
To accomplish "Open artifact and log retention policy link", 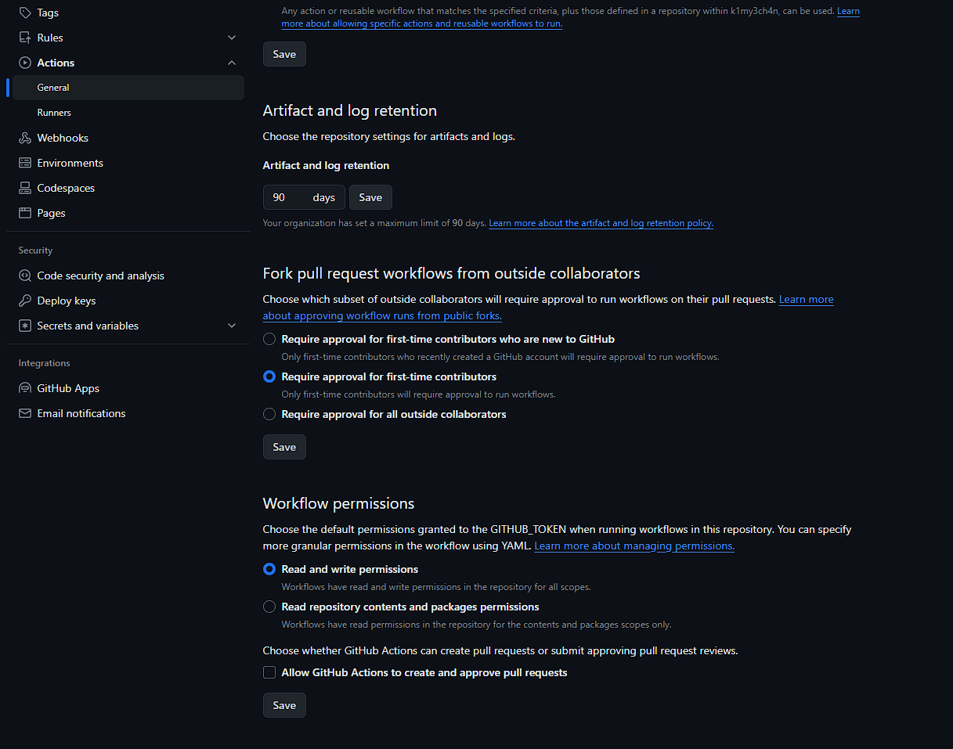I will (601, 223).
